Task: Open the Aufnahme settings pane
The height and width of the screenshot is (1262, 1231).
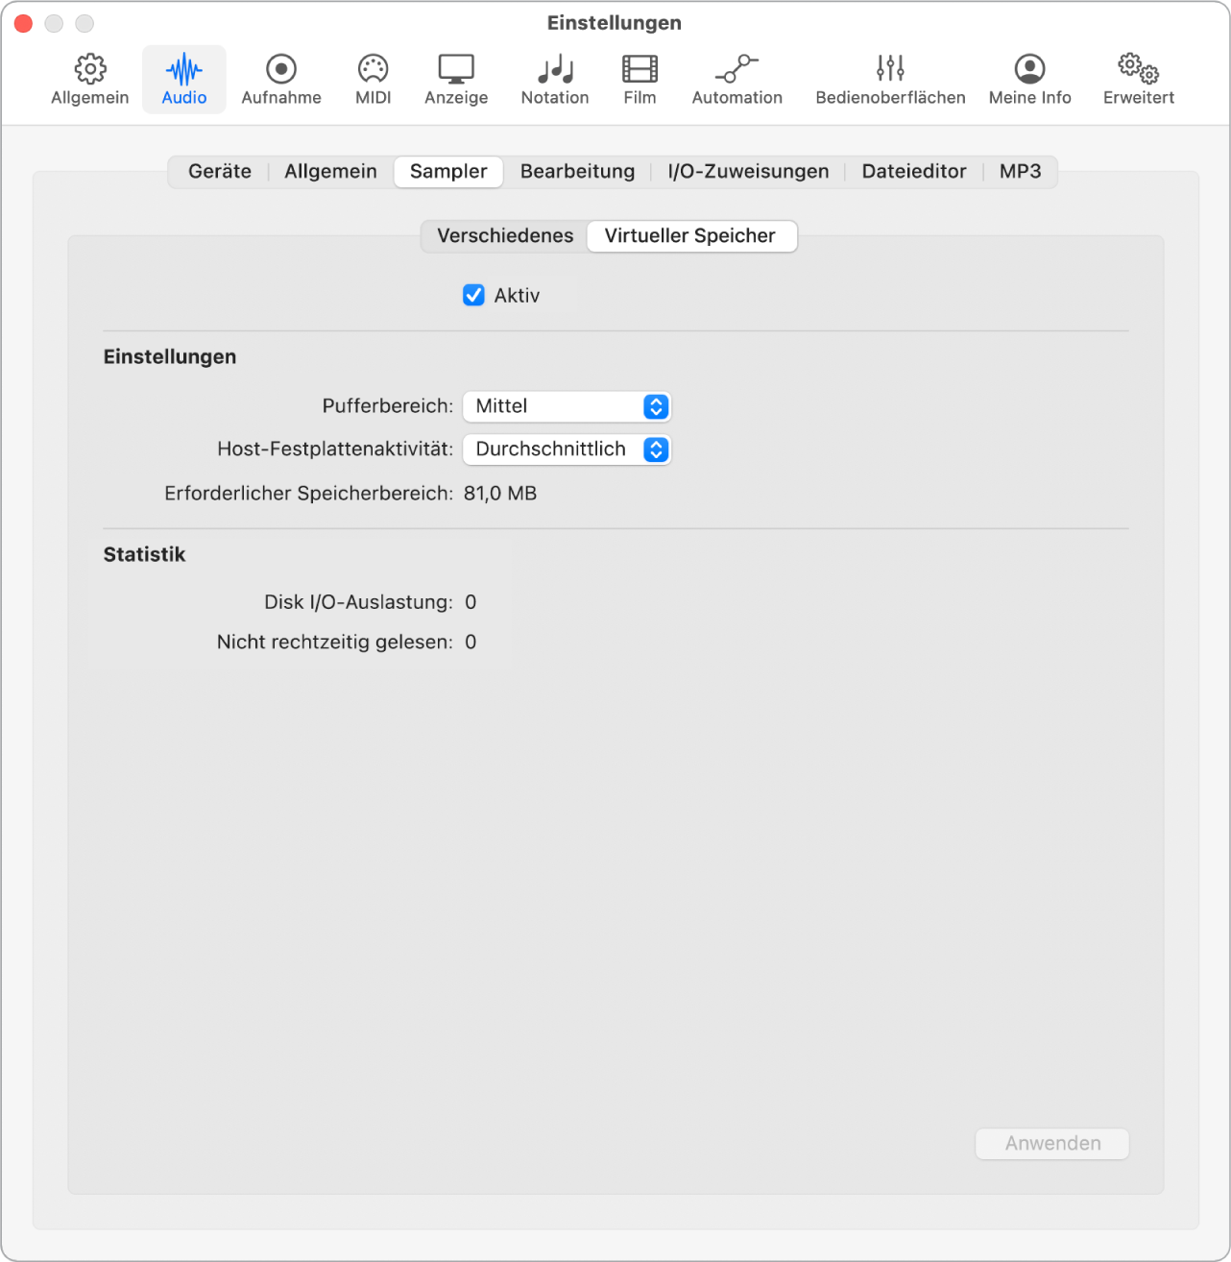Action: pyautogui.click(x=281, y=80)
